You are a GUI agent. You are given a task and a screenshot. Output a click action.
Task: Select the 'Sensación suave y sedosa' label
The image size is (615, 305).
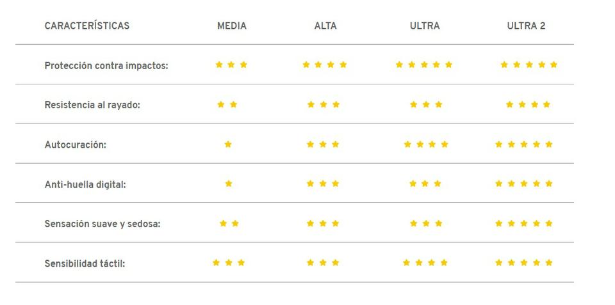click(x=102, y=224)
